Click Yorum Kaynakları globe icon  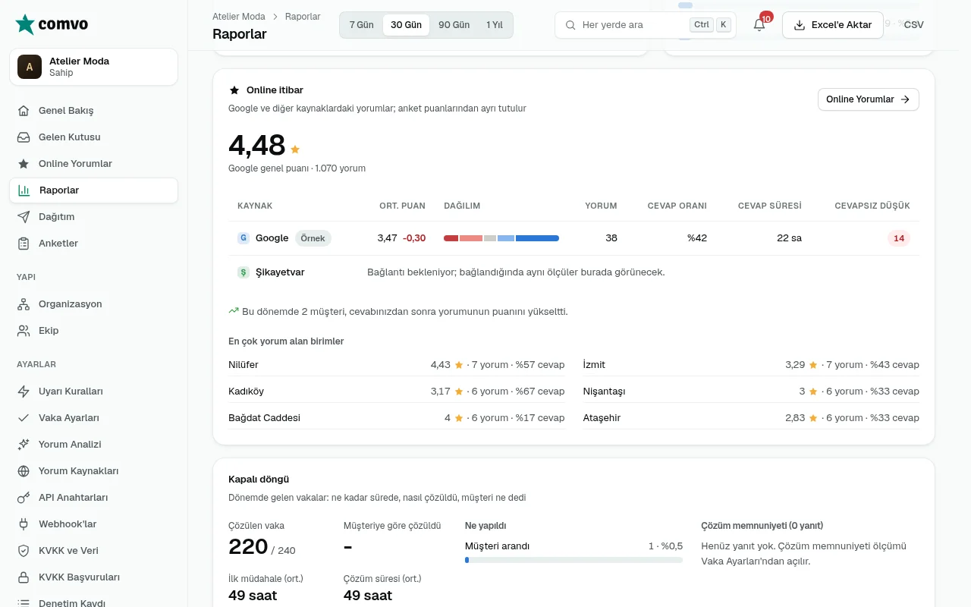pos(24,471)
